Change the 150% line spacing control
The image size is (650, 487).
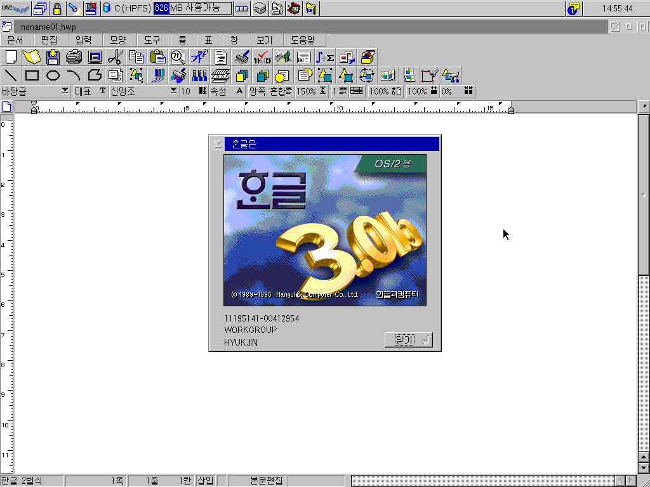coord(312,91)
